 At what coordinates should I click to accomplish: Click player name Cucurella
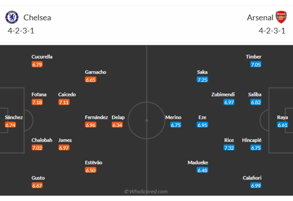[42, 57]
